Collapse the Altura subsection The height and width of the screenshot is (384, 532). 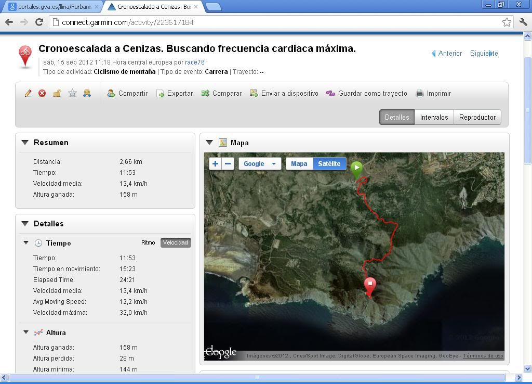click(26, 332)
